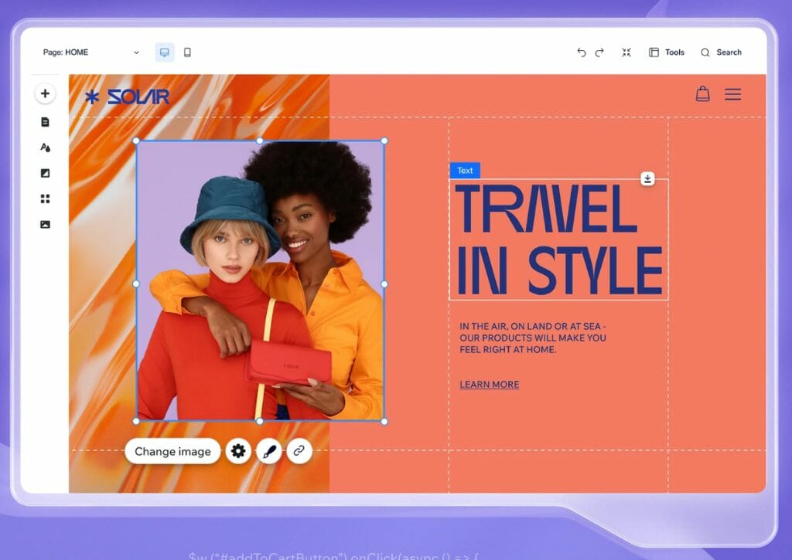Click the Change image button
The image size is (792, 560).
[x=172, y=451]
